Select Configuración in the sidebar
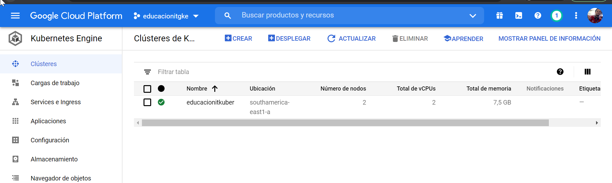 pyautogui.click(x=61, y=140)
